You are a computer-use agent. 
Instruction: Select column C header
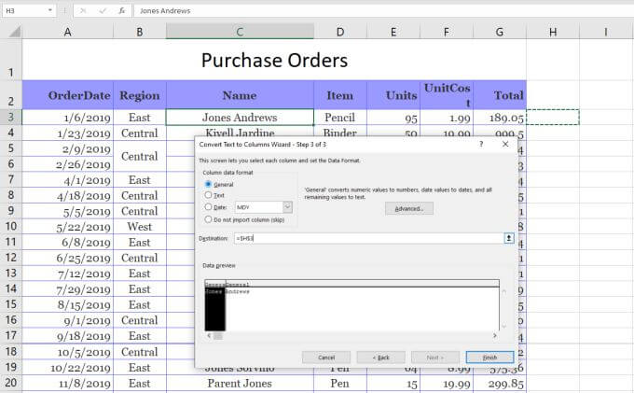[x=240, y=32]
